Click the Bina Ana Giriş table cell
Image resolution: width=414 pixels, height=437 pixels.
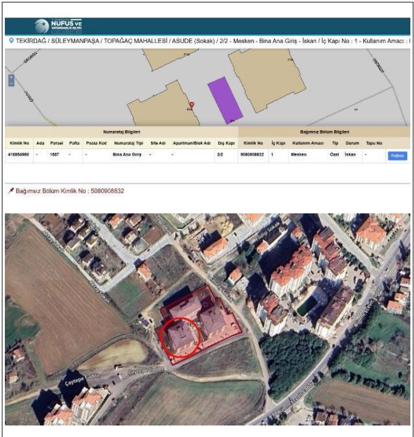pos(126,155)
